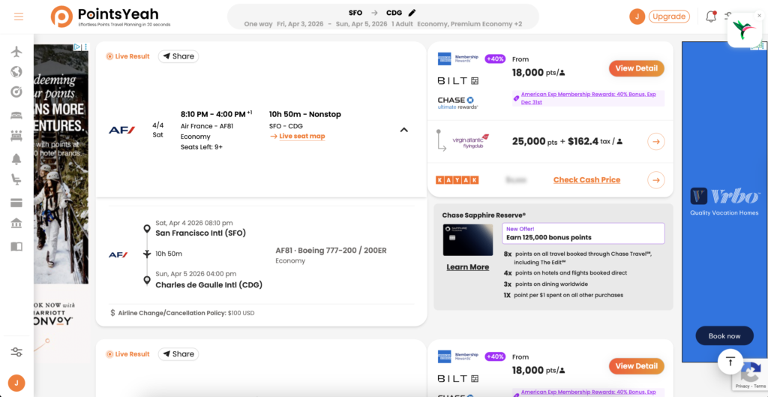The image size is (768, 397).
Task: Click Chase Ultimate Rewards logo
Action: [457, 102]
